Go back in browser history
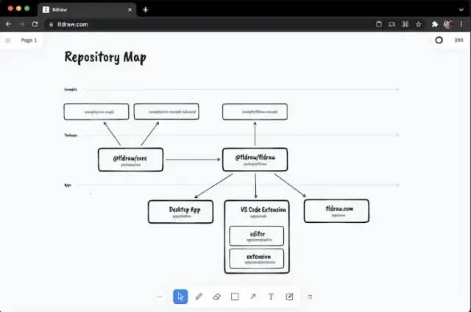 [x=8, y=24]
